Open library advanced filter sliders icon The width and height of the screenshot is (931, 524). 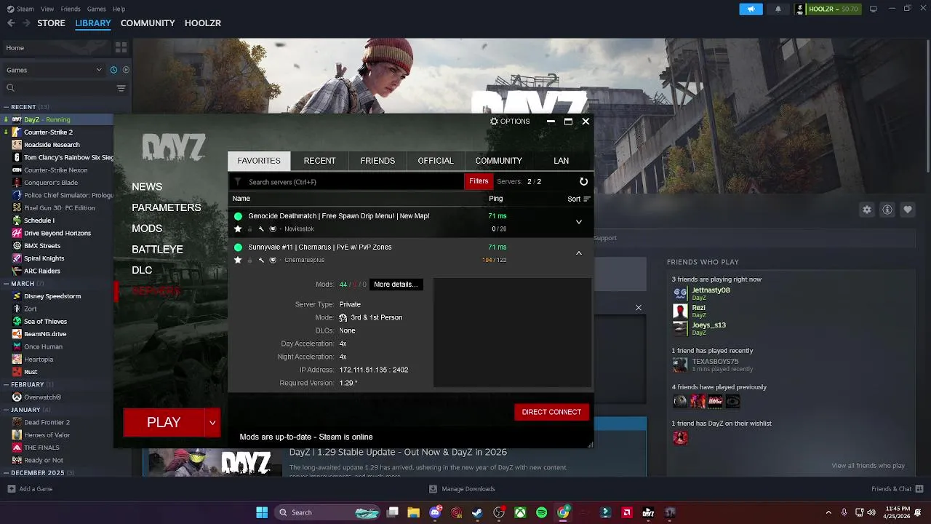121,88
